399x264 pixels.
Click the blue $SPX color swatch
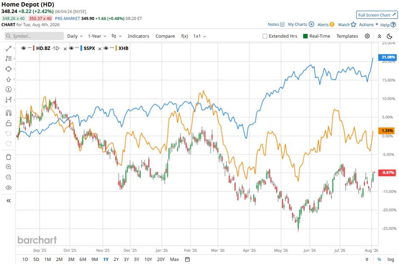point(81,48)
